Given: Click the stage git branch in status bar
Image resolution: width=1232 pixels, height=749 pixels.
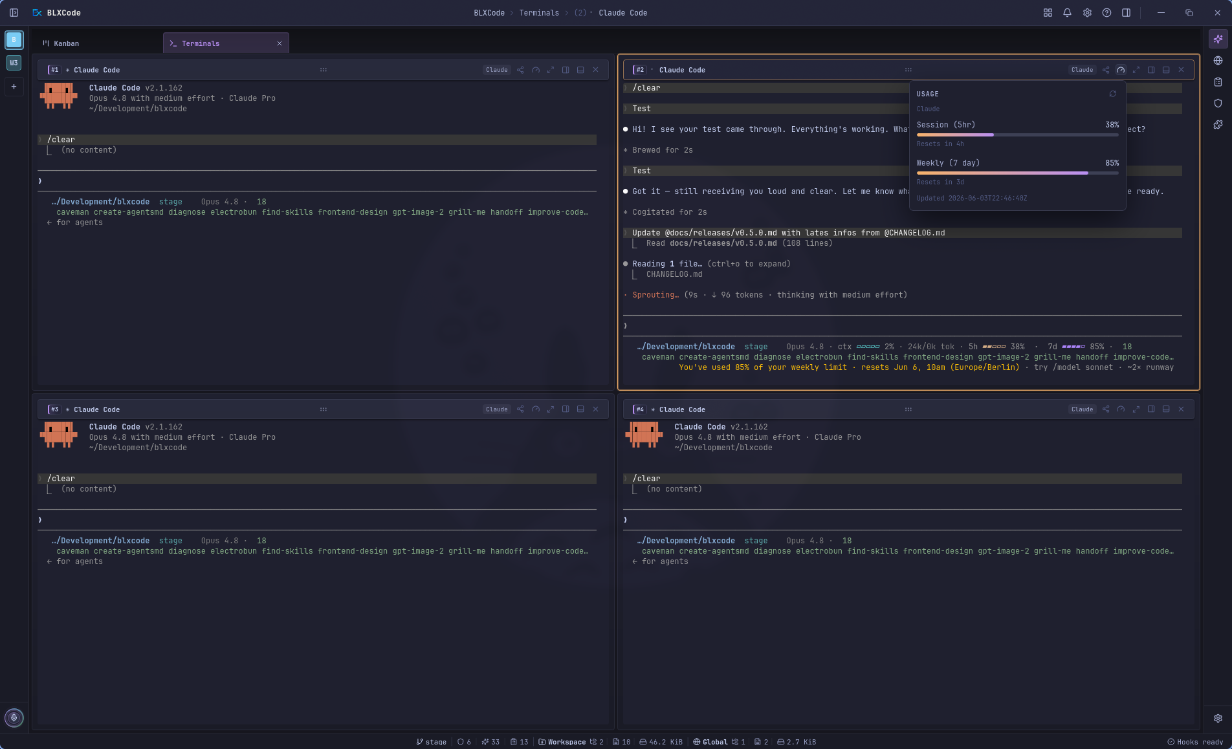Looking at the screenshot, I should 431,742.
